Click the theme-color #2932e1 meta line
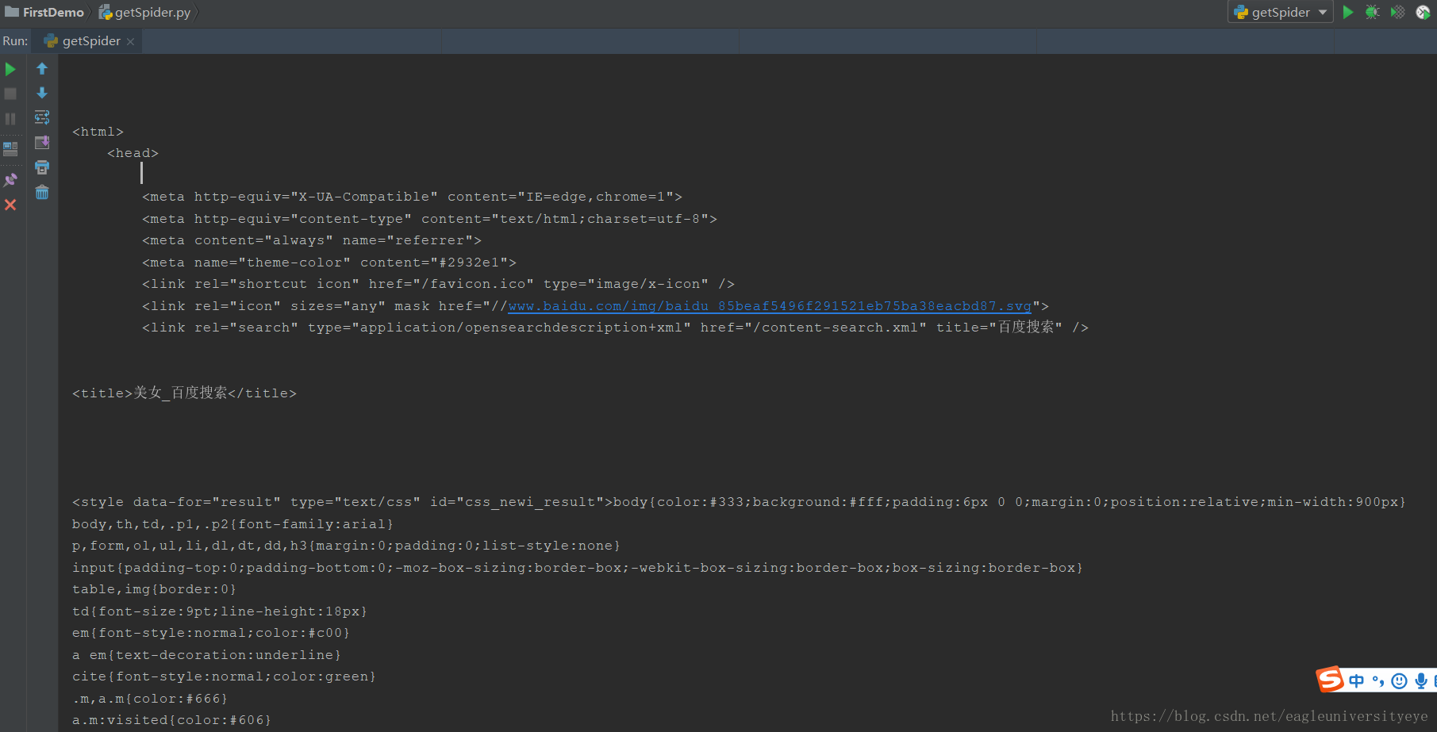 [329, 263]
